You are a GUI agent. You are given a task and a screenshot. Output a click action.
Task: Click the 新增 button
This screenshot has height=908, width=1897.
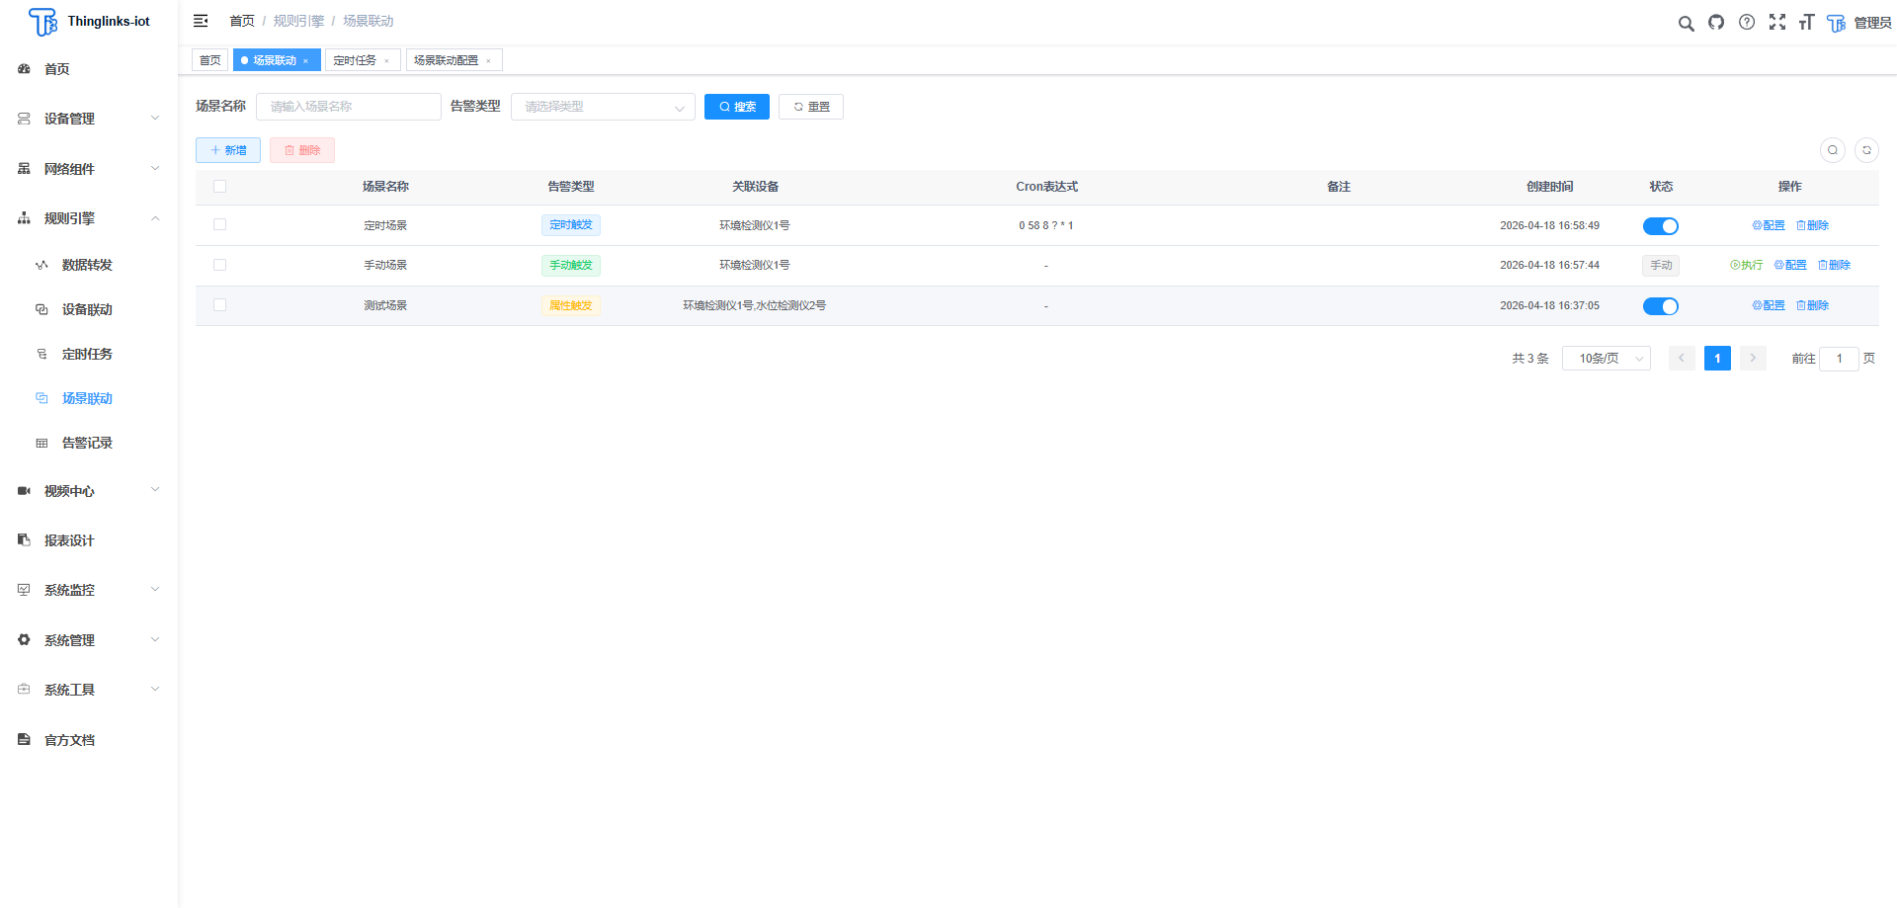228,150
